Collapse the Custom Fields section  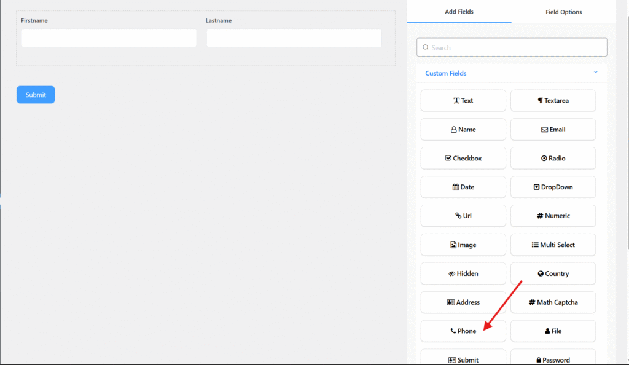(595, 73)
